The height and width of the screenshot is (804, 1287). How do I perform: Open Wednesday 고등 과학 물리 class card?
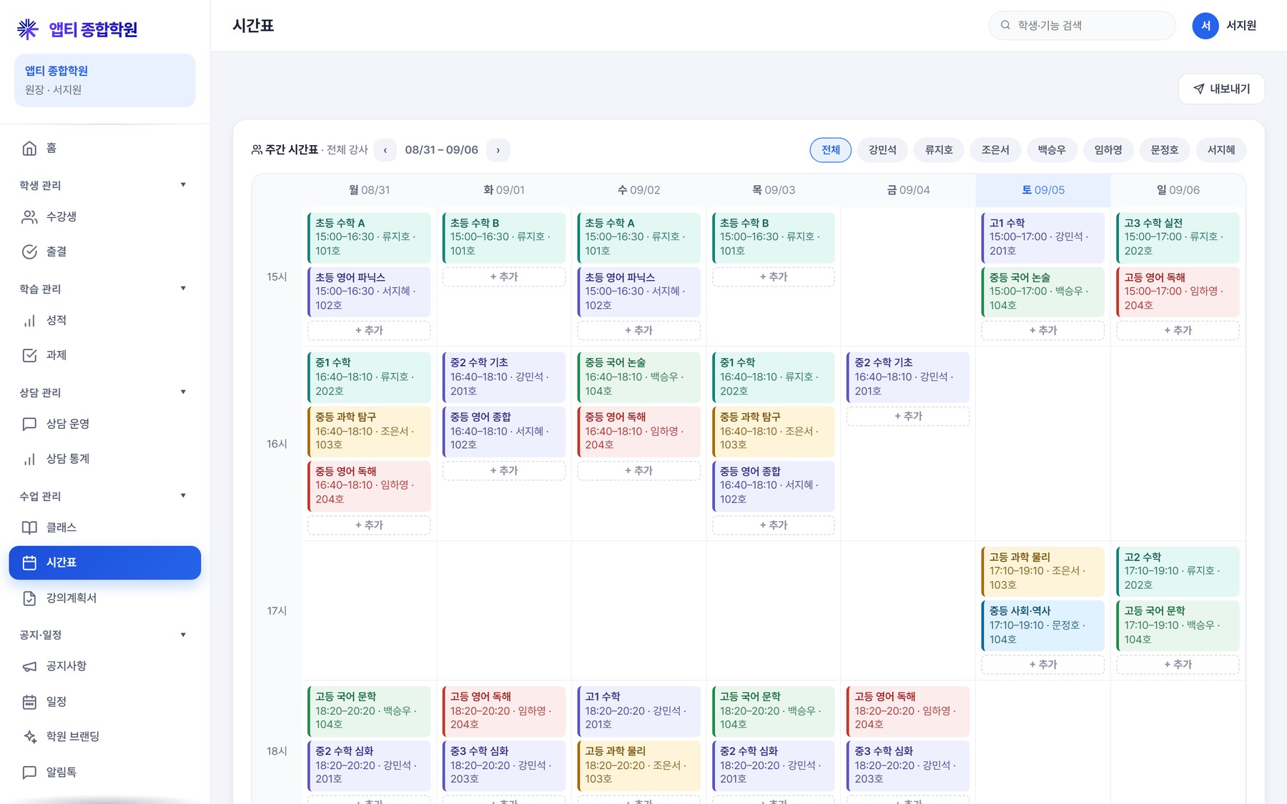pyautogui.click(x=638, y=765)
